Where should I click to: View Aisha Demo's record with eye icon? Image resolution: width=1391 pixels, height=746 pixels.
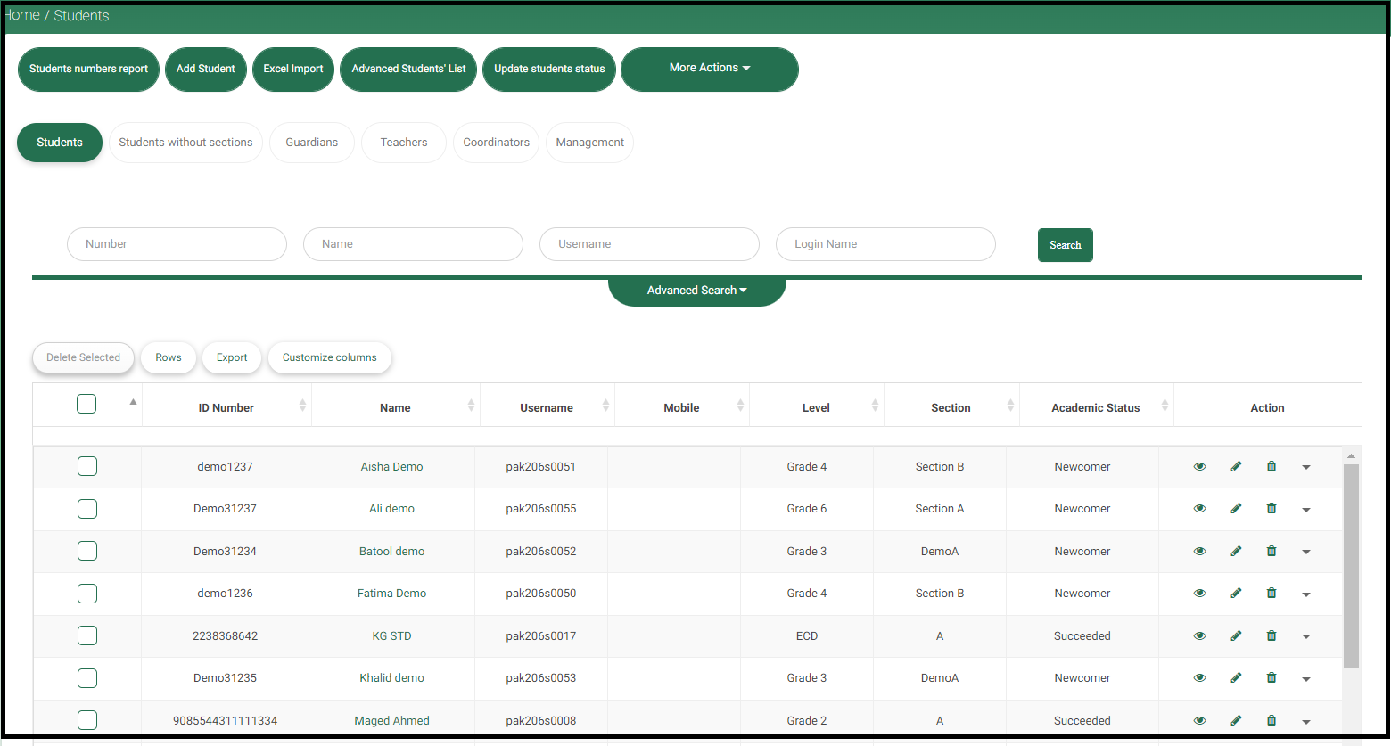(x=1199, y=466)
